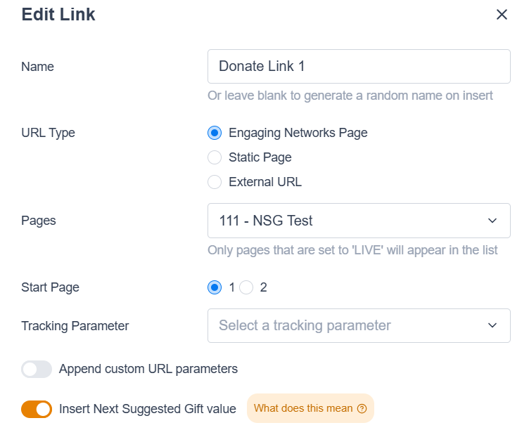Click the question mark help icon
This screenshot has width=529, height=430.
[x=362, y=408]
